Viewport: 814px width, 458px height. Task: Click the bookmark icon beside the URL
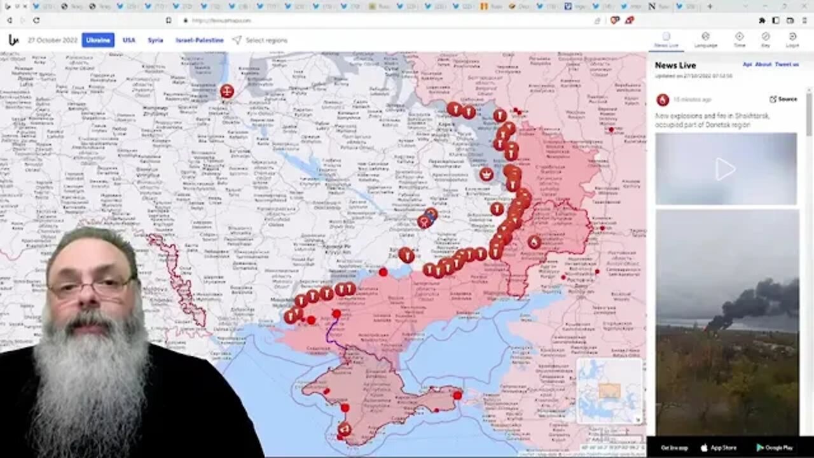[x=168, y=20]
